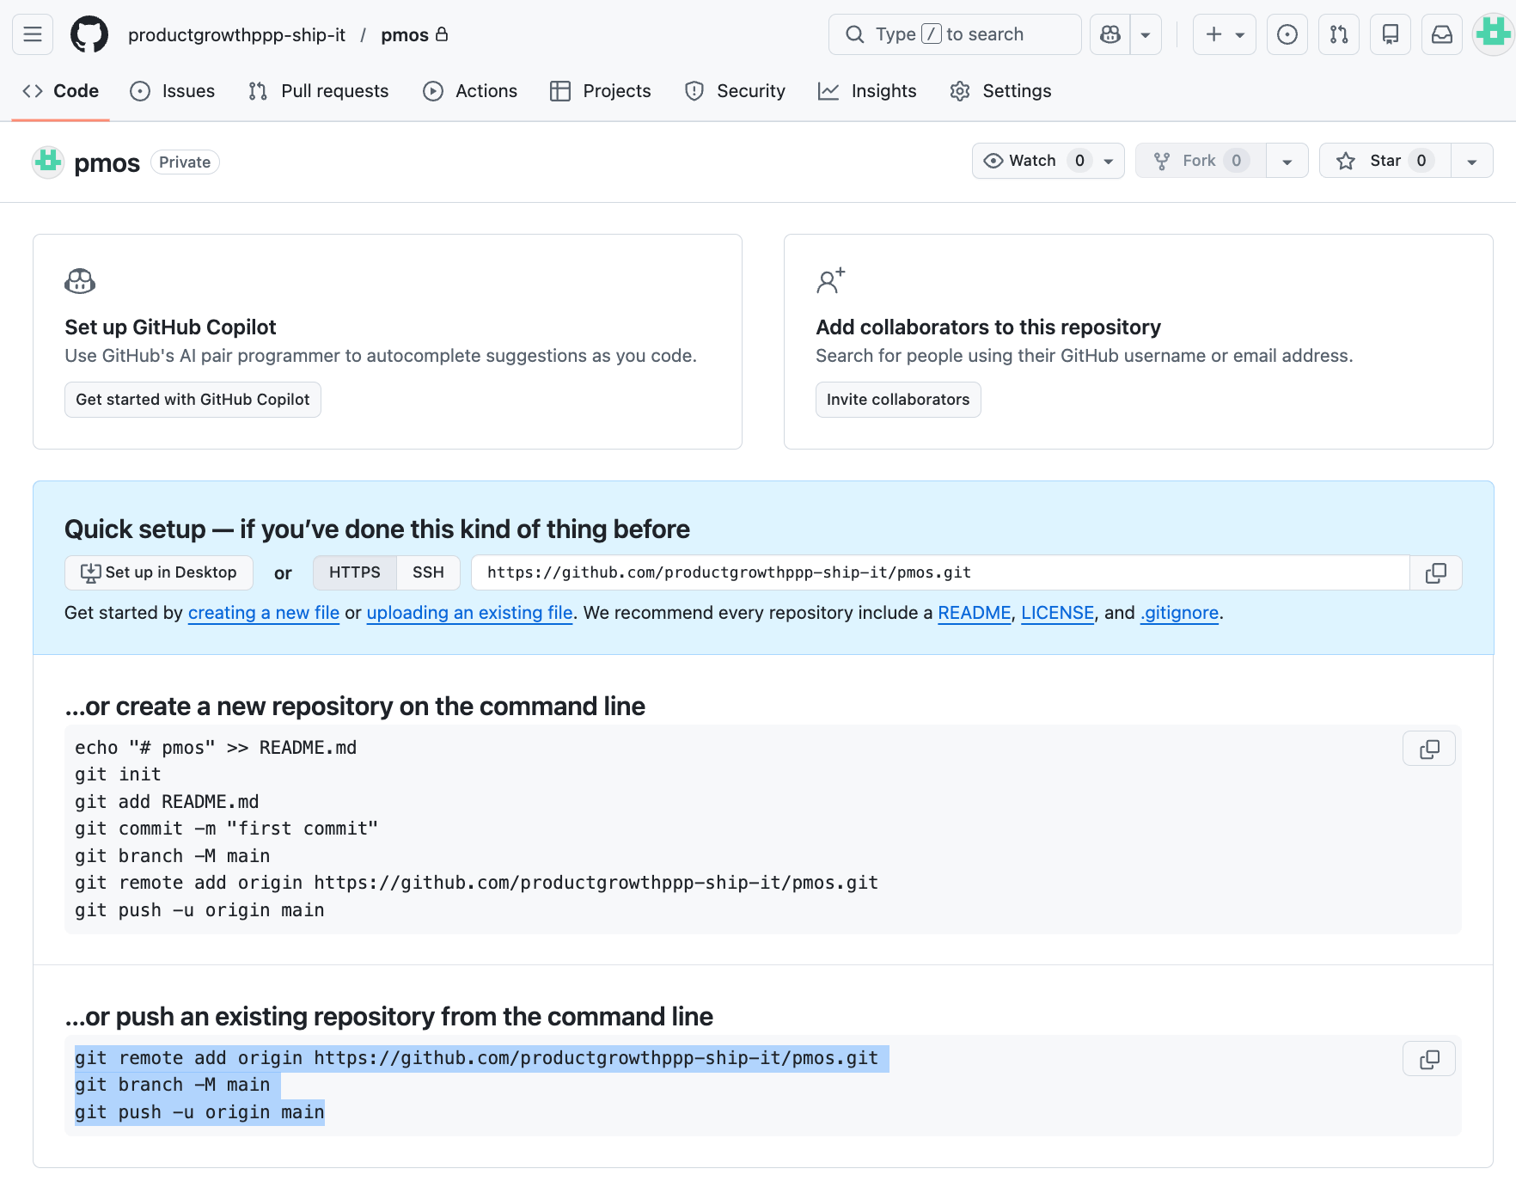Go to GitHub homepage logo

pos(89,34)
